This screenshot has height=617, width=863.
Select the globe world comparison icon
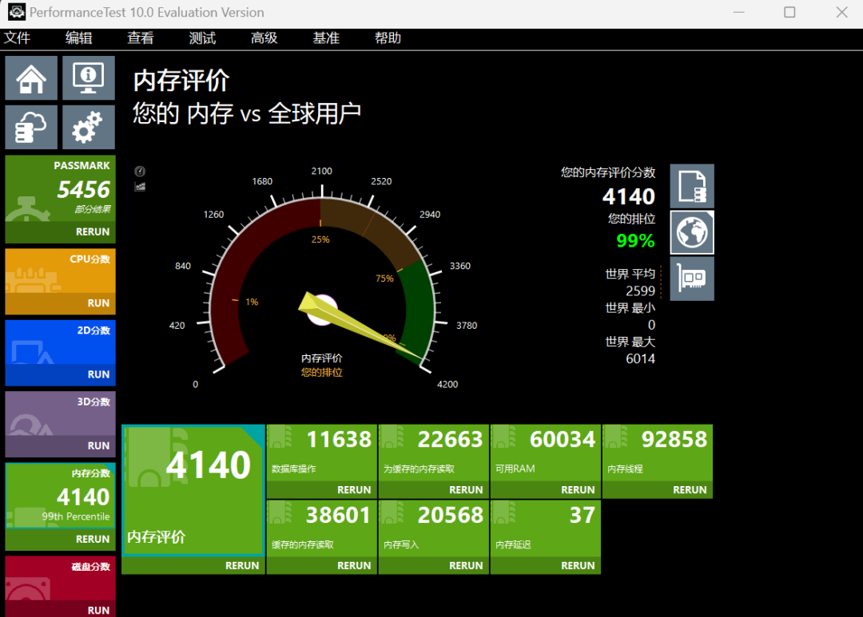tap(692, 232)
